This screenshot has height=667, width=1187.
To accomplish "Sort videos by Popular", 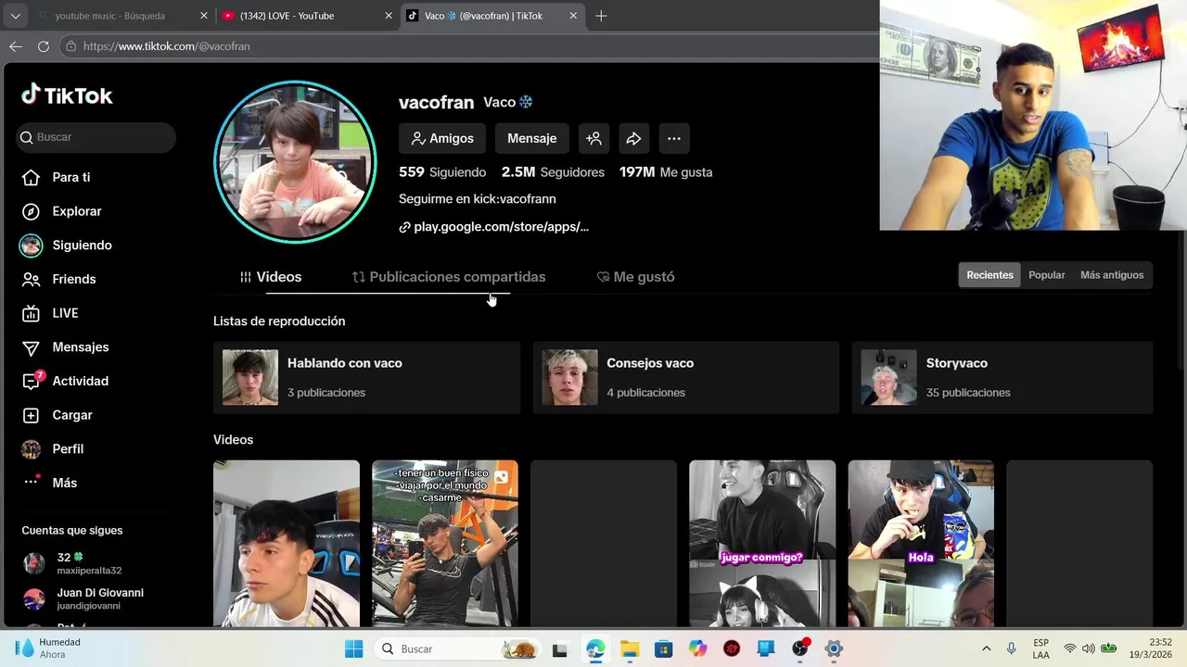I will click(1047, 275).
